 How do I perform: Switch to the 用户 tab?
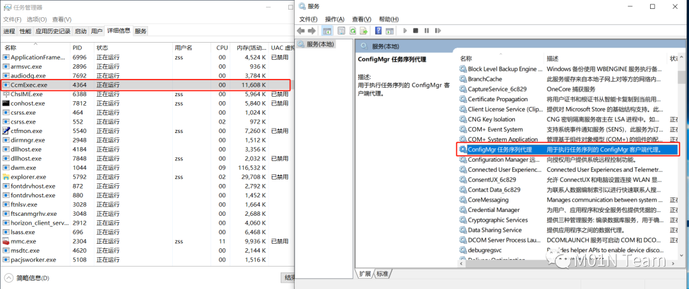click(x=97, y=31)
